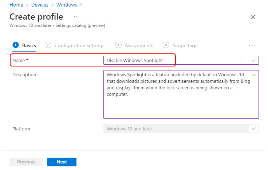268x170 pixels.
Task: Click step 2 circle icon
Action: (x=48, y=45)
